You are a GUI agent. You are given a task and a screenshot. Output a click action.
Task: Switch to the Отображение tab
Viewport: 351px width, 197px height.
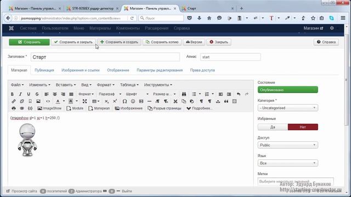[x=118, y=70]
